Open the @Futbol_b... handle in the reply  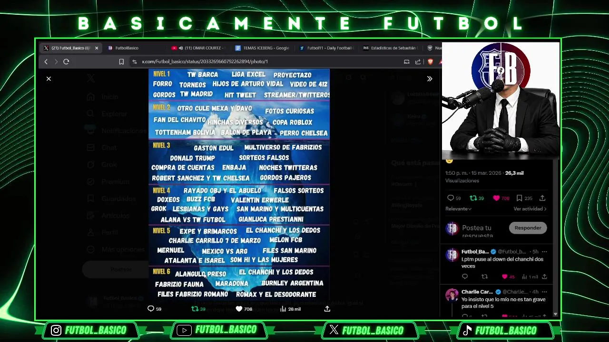tap(511, 252)
